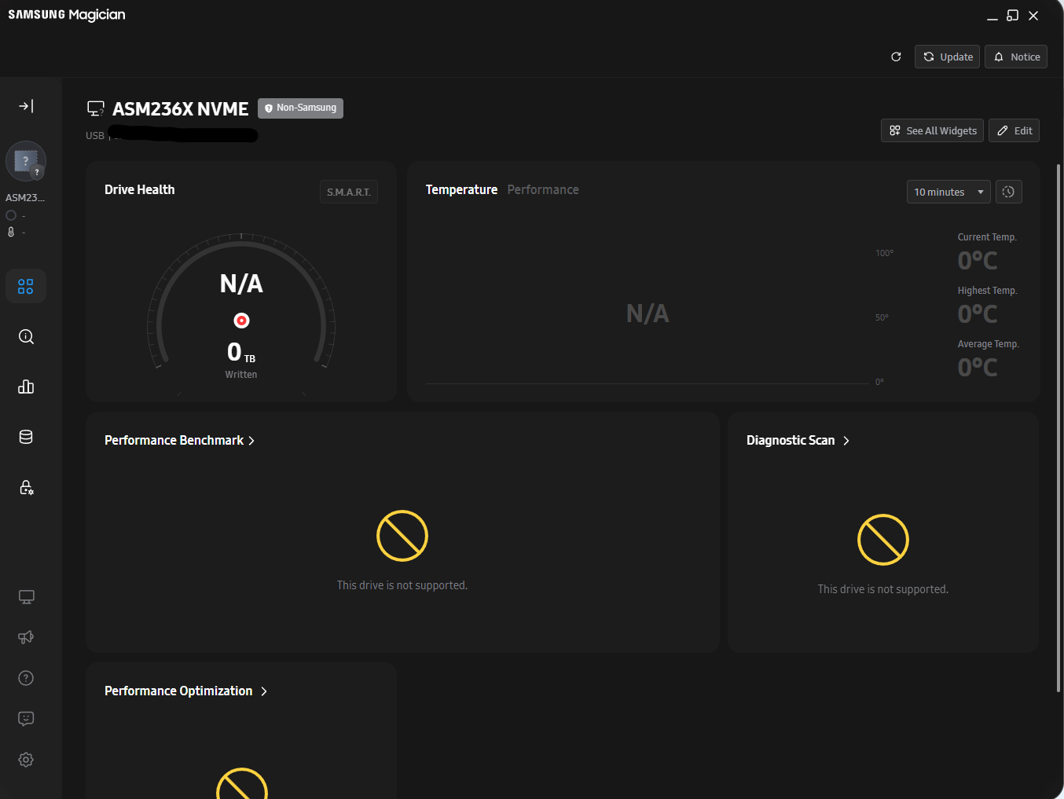
Task: Expand the sidebar with the arrow icon
Action: 26,106
